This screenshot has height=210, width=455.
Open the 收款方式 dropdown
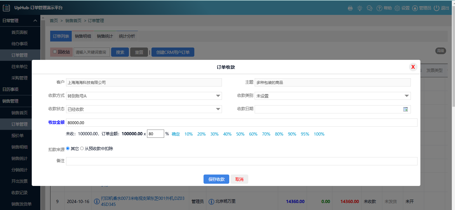(218, 96)
